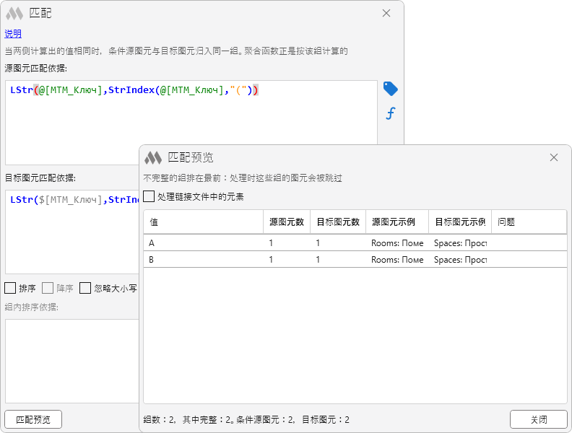
Task: Sort by the 目标图元数 column header
Action: pos(338,222)
